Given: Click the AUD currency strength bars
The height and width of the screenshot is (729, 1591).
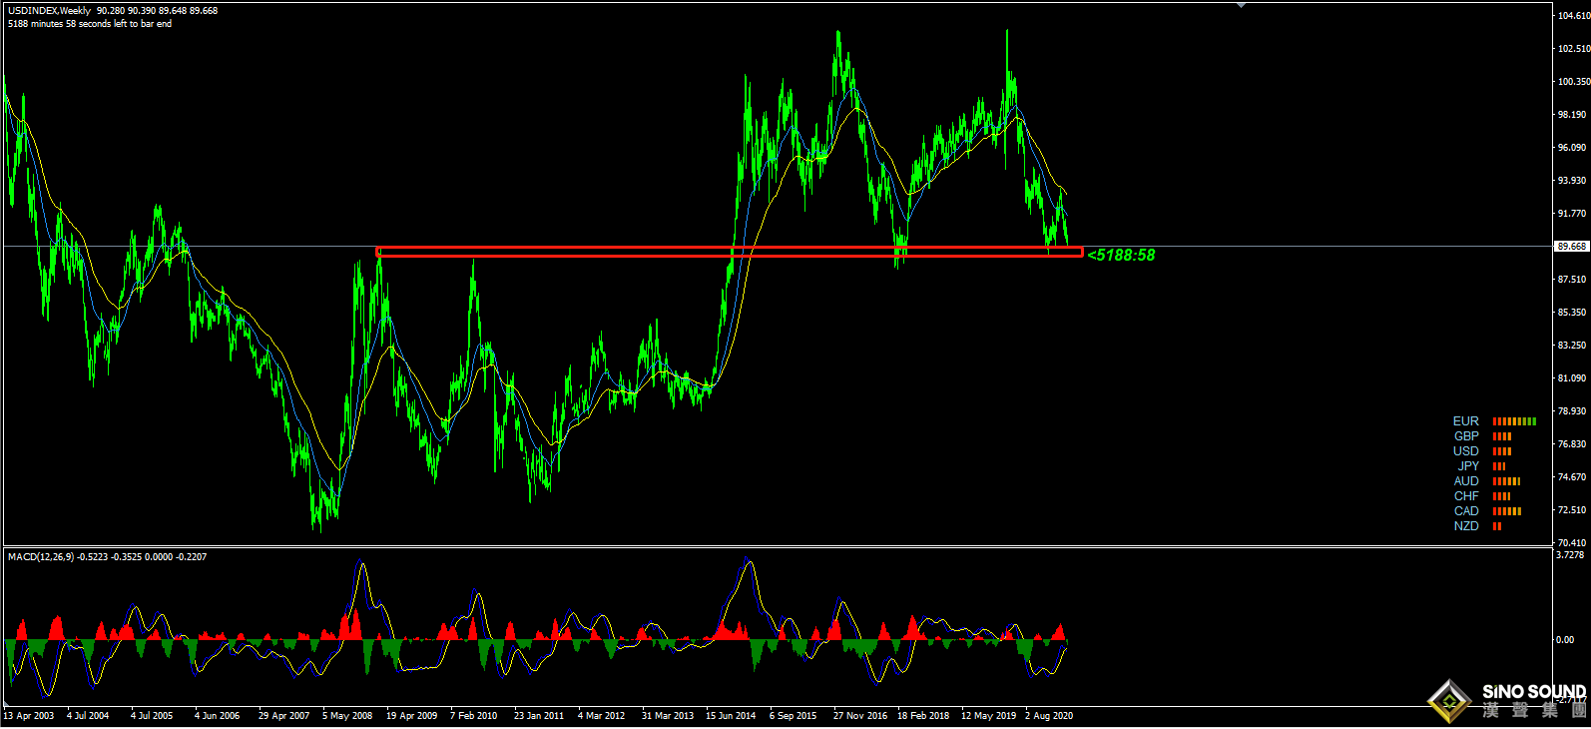Looking at the screenshot, I should pos(1506,481).
